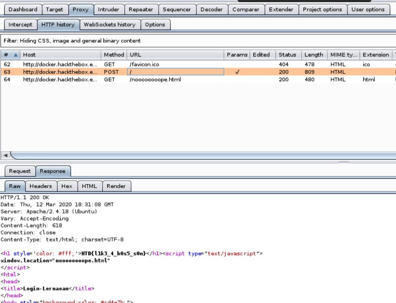
Task: Open the Project options tab
Action: (x=322, y=9)
